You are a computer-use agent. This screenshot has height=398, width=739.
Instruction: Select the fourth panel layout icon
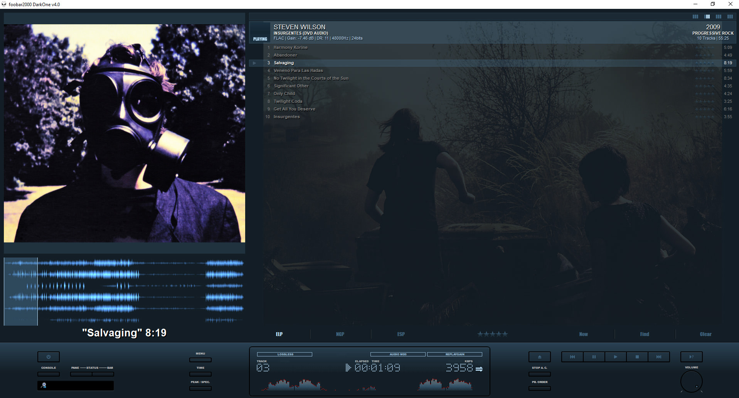pyautogui.click(x=730, y=17)
